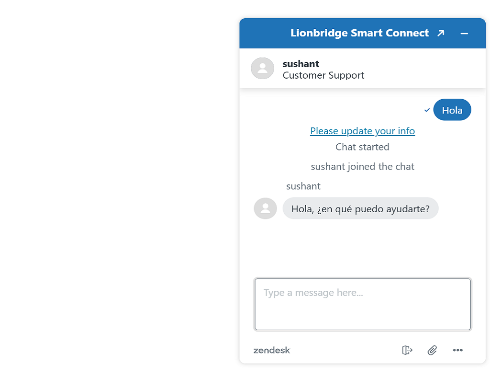Screen dimensions: 490x368
Task: Click the "Chat started" status line
Action: [362, 147]
